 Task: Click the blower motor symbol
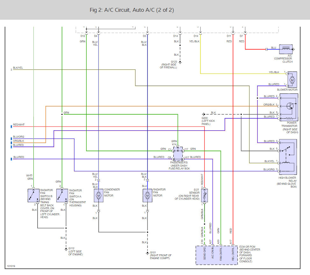292,79
